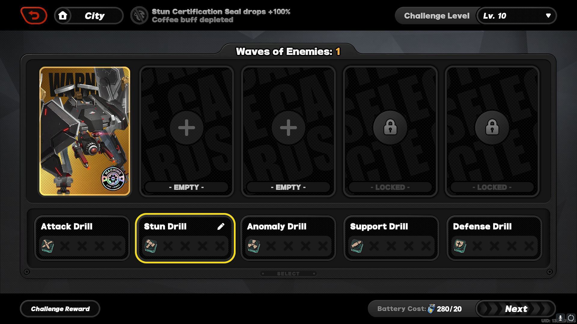
Task: Click the second empty enemy slot
Action: (x=288, y=127)
